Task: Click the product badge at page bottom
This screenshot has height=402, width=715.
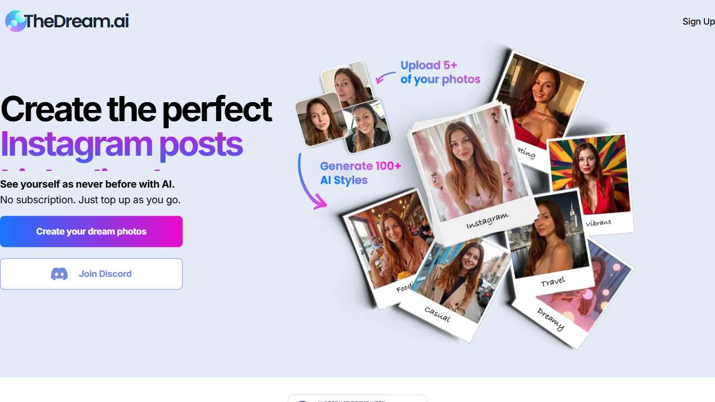Action: point(357,398)
